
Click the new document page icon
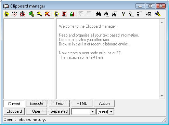[56, 14]
